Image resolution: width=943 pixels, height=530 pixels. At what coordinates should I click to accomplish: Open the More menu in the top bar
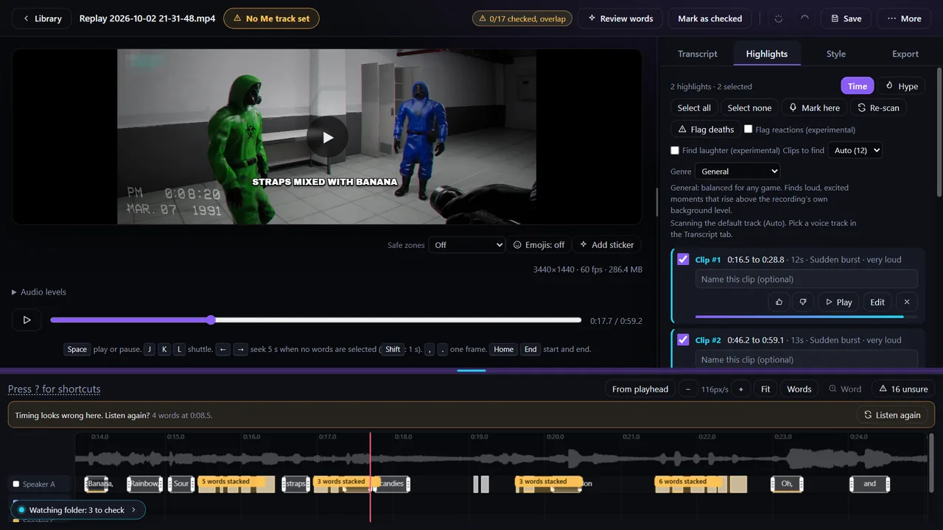904,18
